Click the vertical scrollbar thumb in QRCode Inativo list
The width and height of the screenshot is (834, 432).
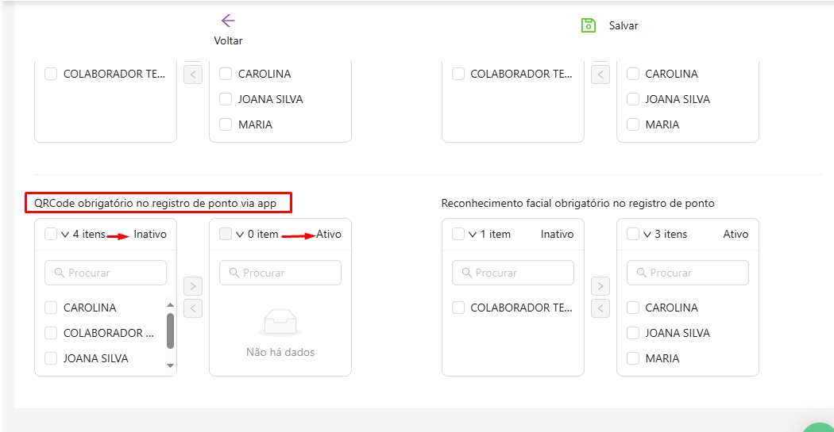[170, 331]
